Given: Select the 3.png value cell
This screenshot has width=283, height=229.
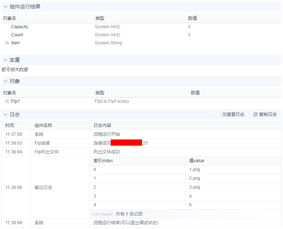Looking at the screenshot, I should pos(195,187).
